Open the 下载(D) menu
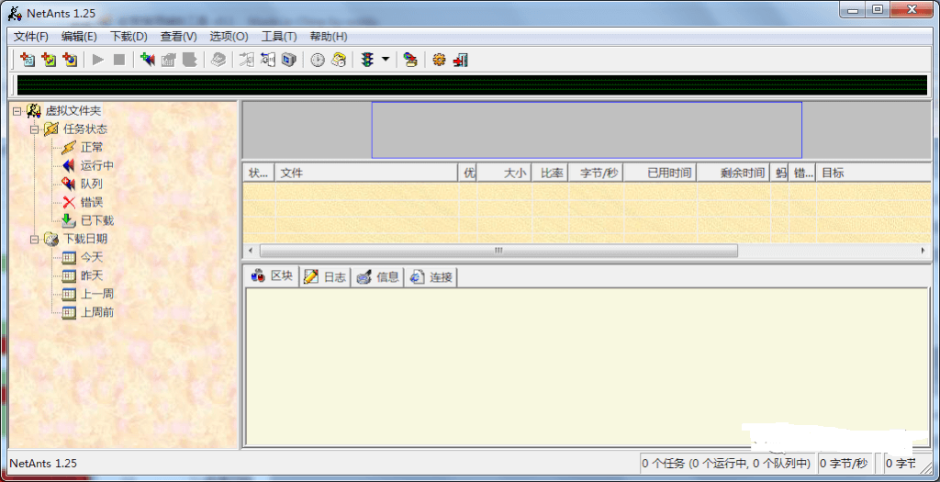Viewport: 940px width, 482px height. [x=129, y=37]
